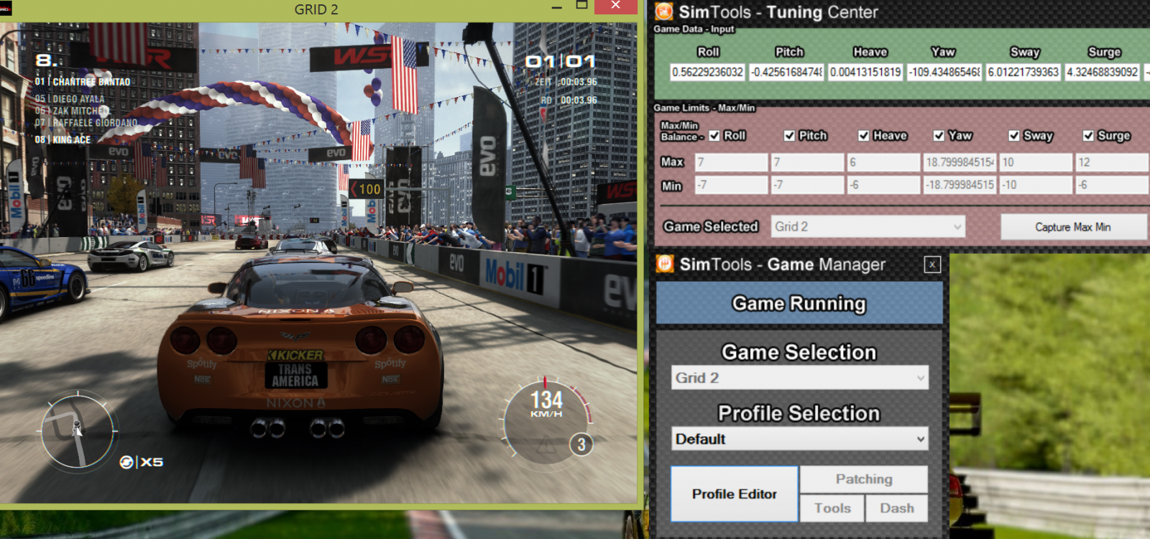Maximize the GRID 2 window

click(x=582, y=6)
